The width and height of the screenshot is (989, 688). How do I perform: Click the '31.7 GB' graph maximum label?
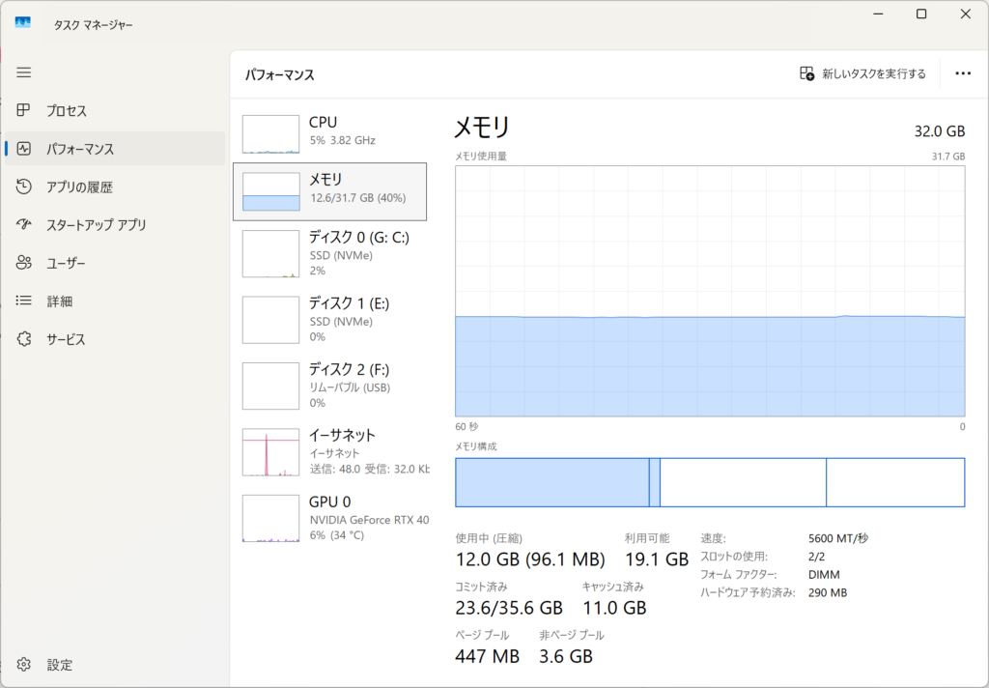tap(948, 156)
